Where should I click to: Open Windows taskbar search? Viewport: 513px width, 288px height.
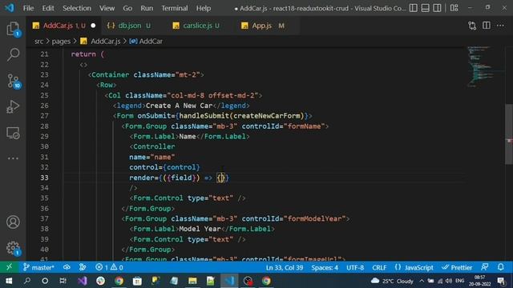(27, 281)
